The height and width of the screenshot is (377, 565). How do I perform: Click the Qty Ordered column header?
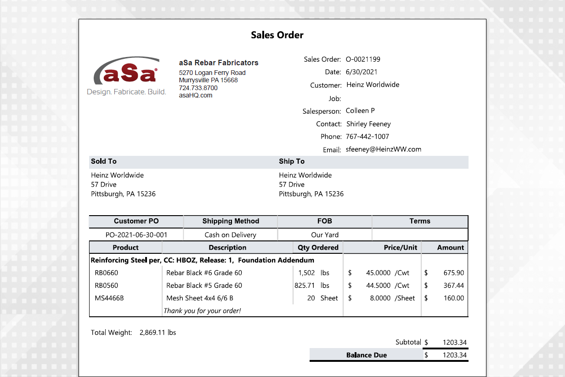tap(318, 247)
